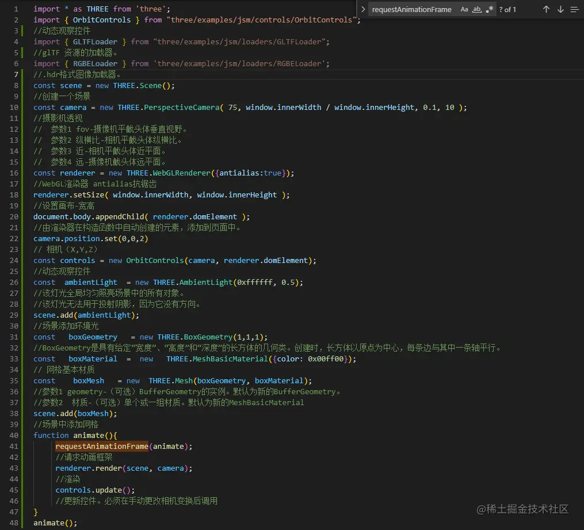The width and height of the screenshot is (584, 530).
Task: Click comment '// 网格基本材质' on line 34
Action: [64, 370]
